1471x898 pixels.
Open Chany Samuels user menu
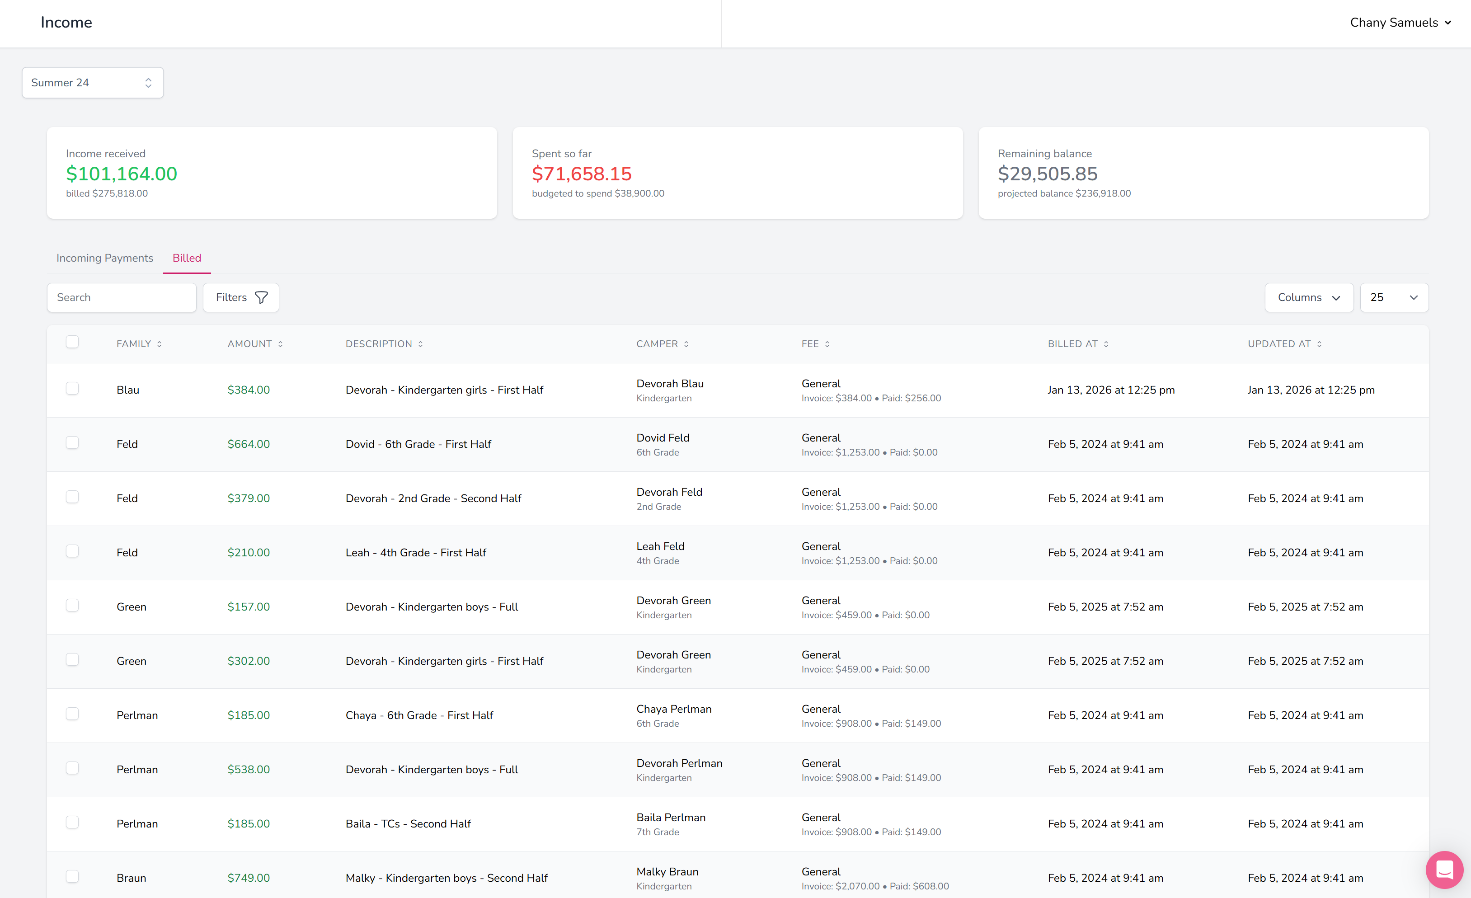(1400, 23)
